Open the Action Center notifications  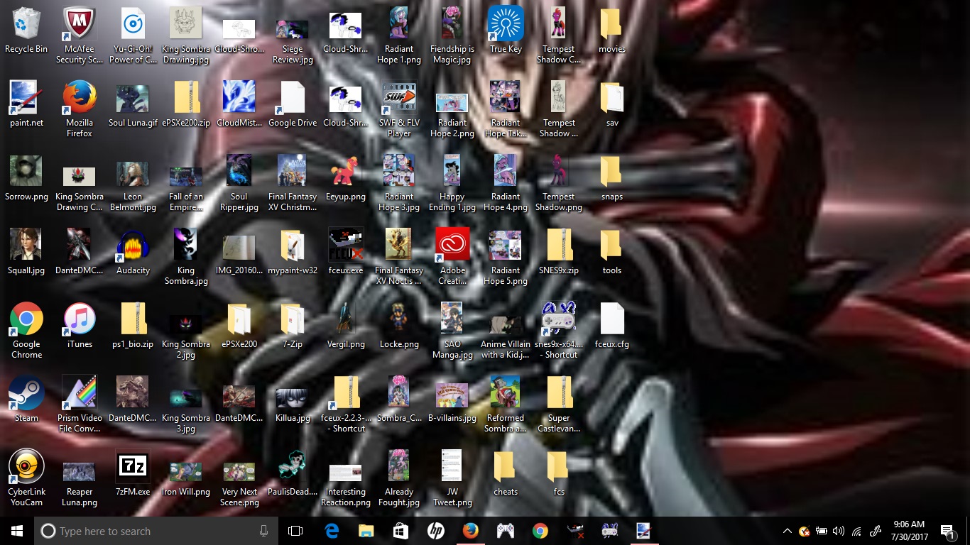(947, 531)
